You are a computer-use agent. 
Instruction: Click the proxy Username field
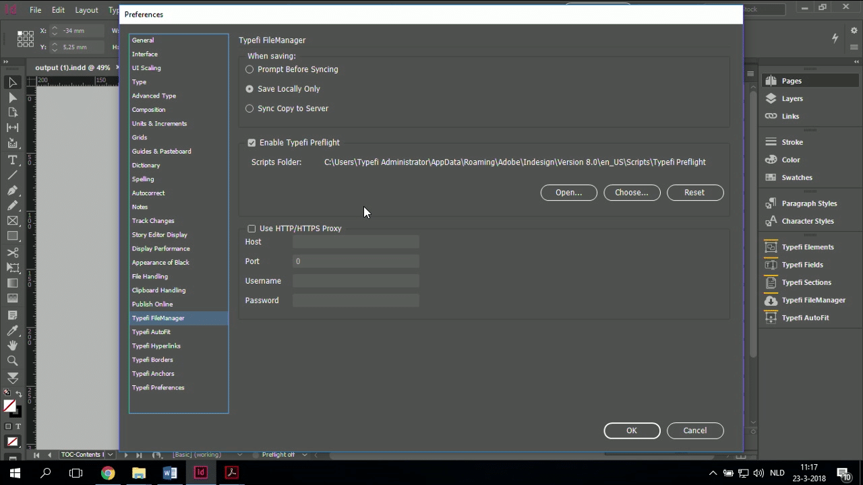click(356, 281)
